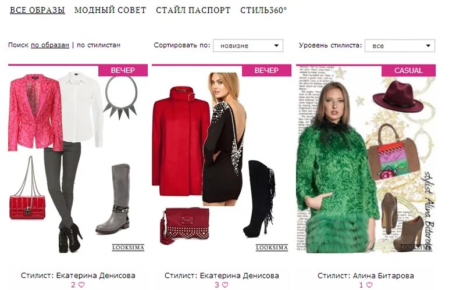The width and height of the screenshot is (449, 290).
Task: Click the LOOKSIMA logo on second look
Action: coord(272,248)
